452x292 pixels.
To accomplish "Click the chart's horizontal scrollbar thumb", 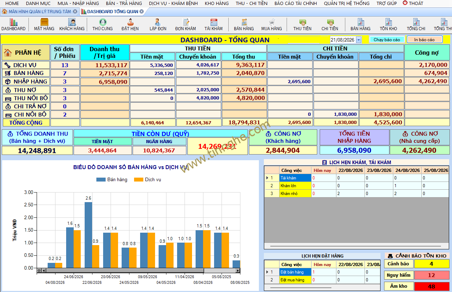I will 125,271.
